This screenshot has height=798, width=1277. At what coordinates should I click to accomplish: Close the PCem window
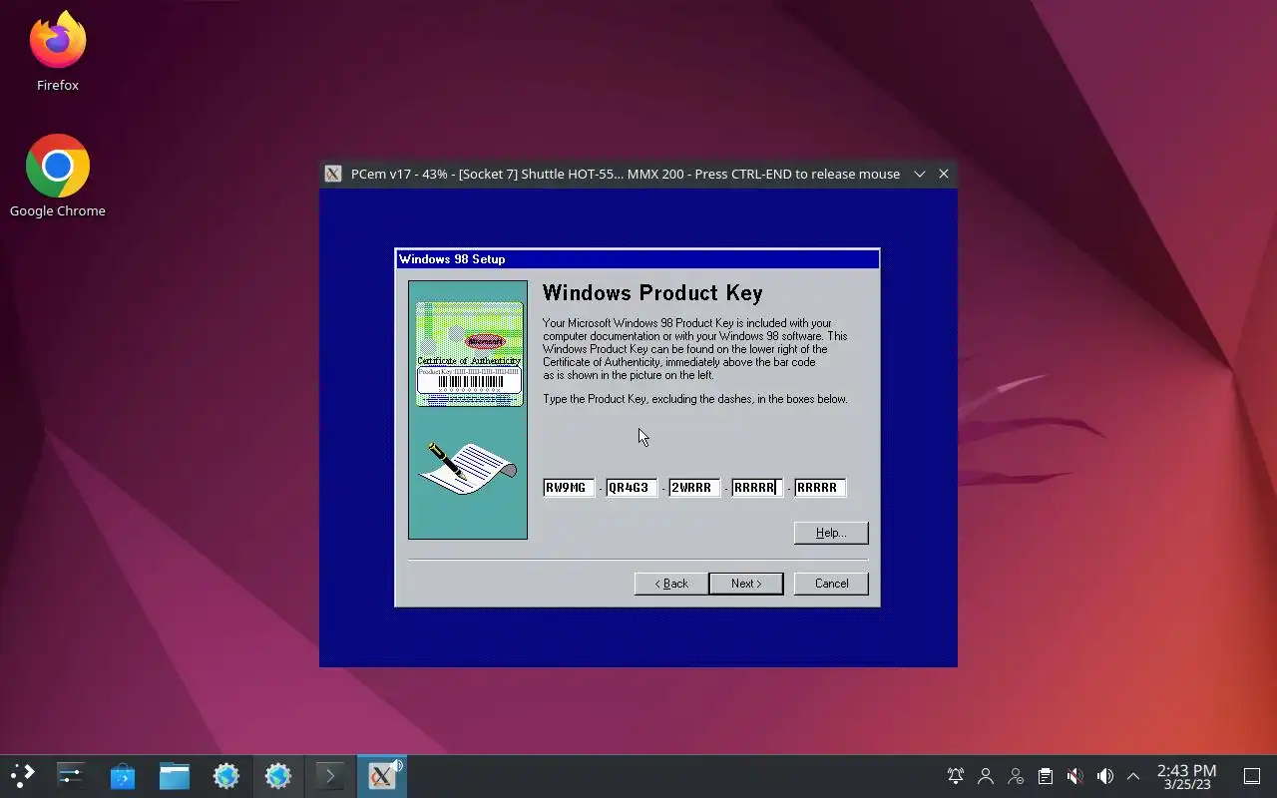(944, 174)
